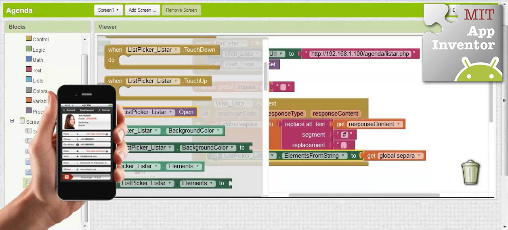Click the Colors blocks category icon
The image size is (508, 230).
(29, 90)
